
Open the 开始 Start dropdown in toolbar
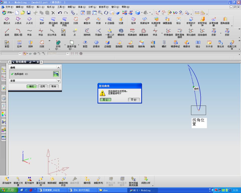tap(8, 13)
